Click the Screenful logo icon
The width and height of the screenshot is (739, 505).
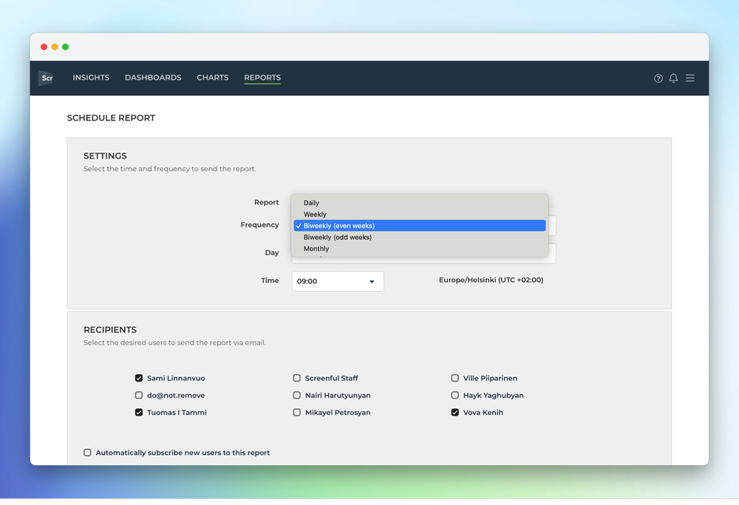click(x=46, y=78)
